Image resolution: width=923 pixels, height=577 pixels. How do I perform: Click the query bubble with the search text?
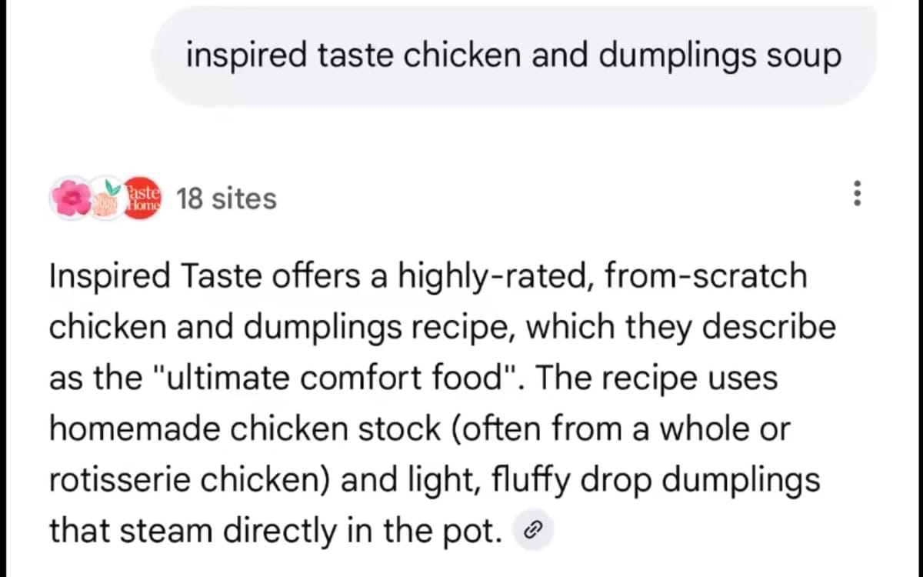pyautogui.click(x=514, y=55)
